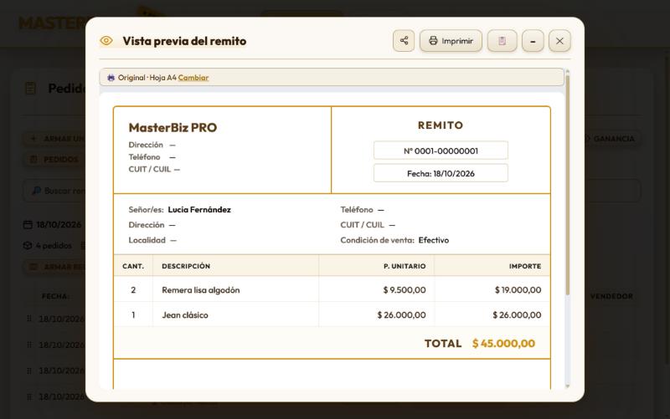This screenshot has height=419, width=670.
Task: Click the preview vertical scrollbar
Action: pyautogui.click(x=568, y=185)
